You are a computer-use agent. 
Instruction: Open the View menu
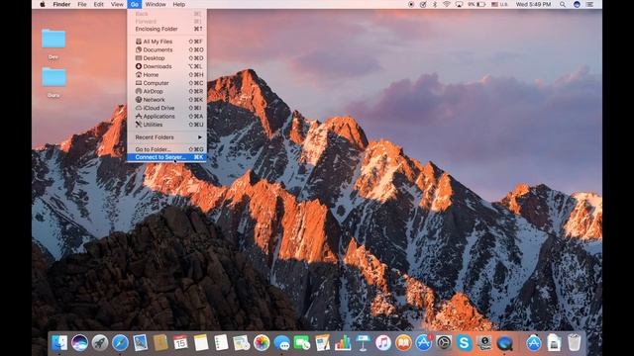pyautogui.click(x=117, y=4)
